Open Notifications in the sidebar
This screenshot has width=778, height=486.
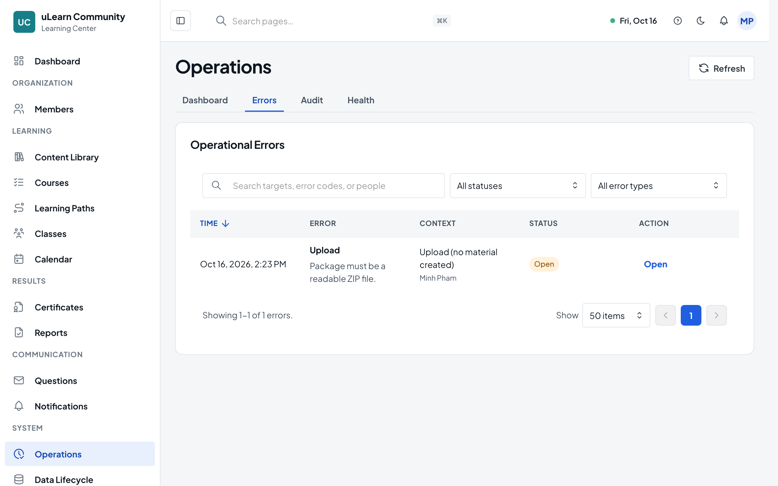click(x=80, y=406)
